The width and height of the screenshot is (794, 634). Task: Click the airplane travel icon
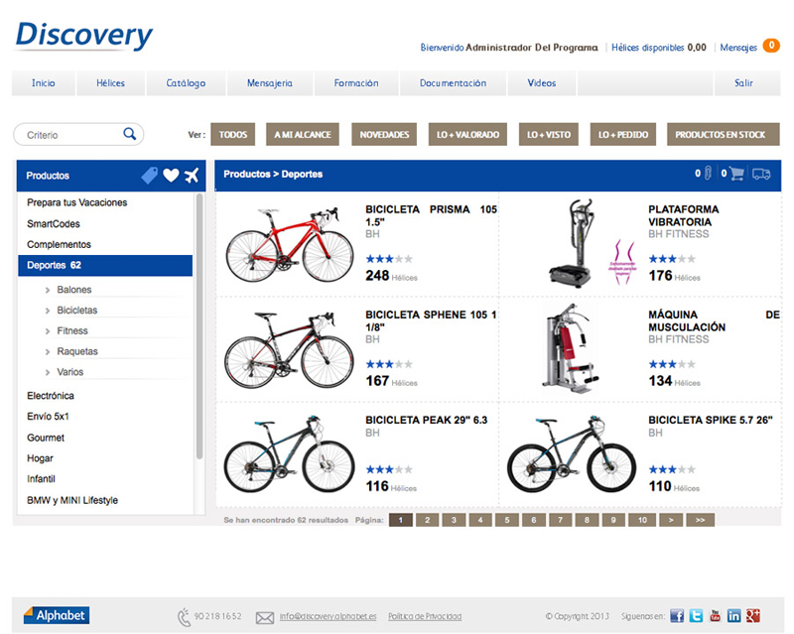pyautogui.click(x=192, y=176)
